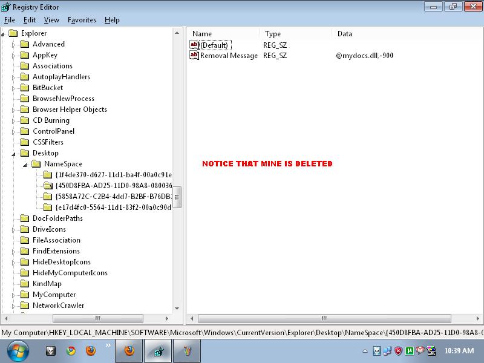484x363 pixels.
Task: Click the tree pane scroll down arrow
Action: click(x=177, y=308)
